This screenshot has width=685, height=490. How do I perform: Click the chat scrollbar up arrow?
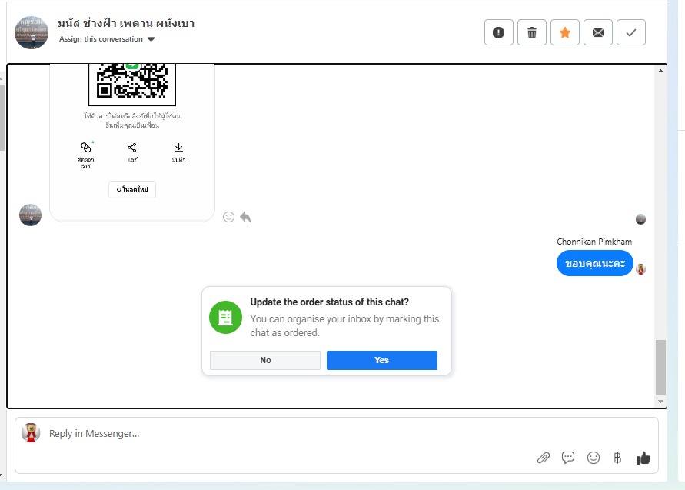click(x=660, y=70)
